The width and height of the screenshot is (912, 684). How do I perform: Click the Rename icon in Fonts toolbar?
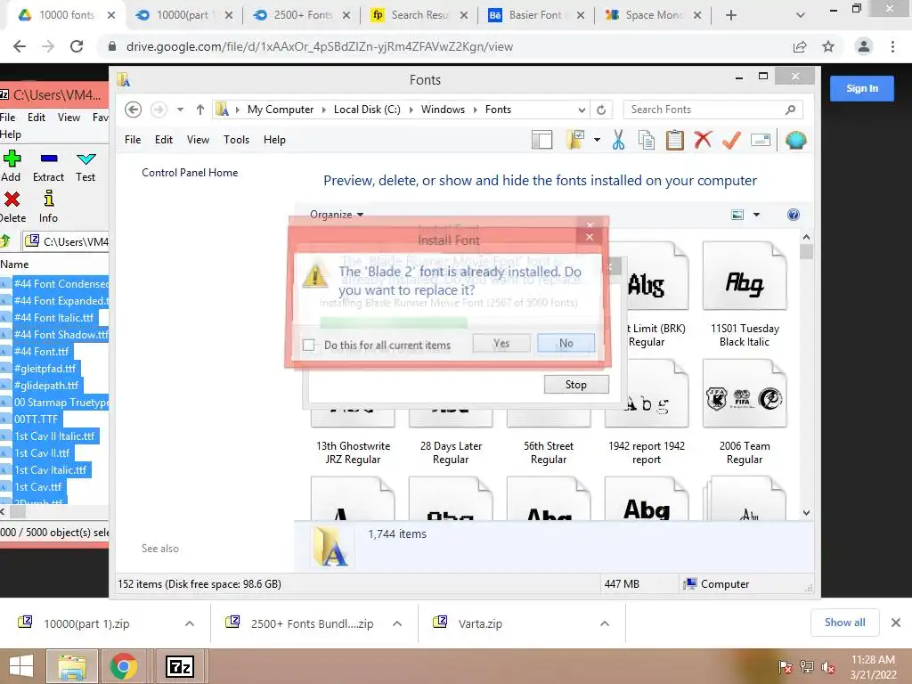pos(761,140)
